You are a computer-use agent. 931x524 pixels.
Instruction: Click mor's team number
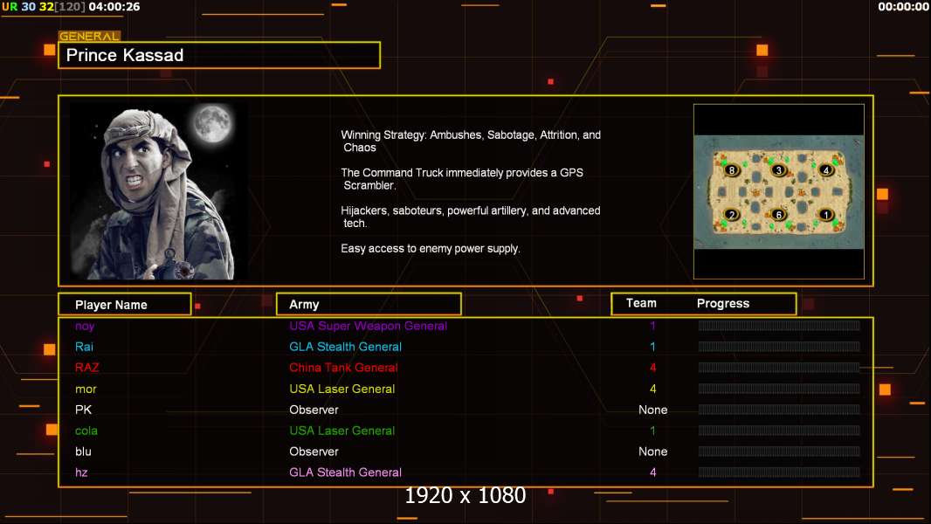pyautogui.click(x=652, y=389)
